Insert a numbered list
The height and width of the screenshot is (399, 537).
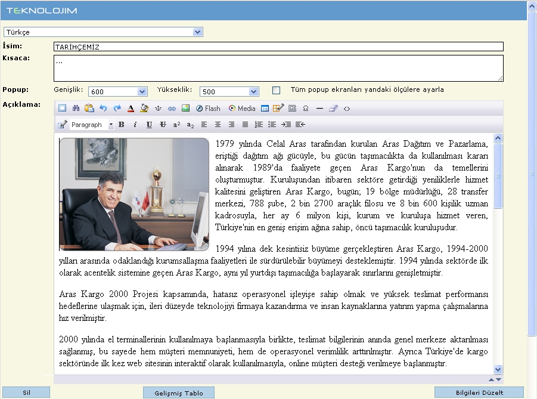[259, 125]
